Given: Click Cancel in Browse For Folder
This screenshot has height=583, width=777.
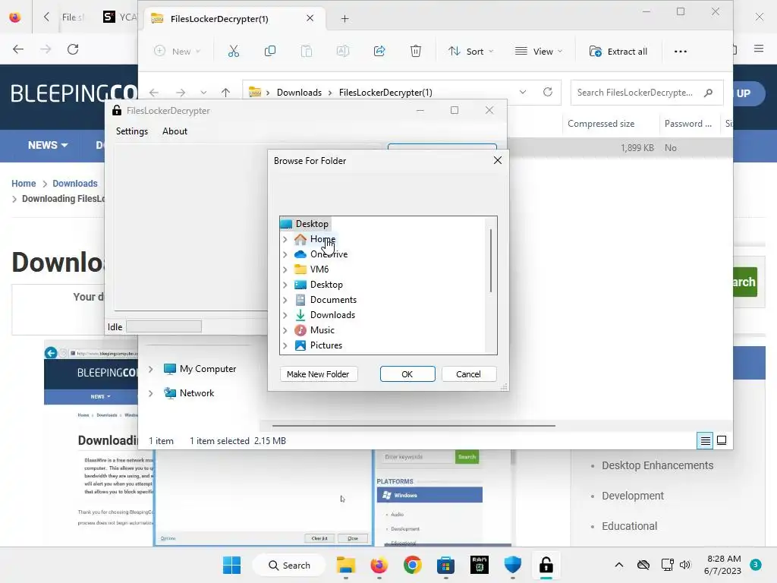Looking at the screenshot, I should click(468, 374).
